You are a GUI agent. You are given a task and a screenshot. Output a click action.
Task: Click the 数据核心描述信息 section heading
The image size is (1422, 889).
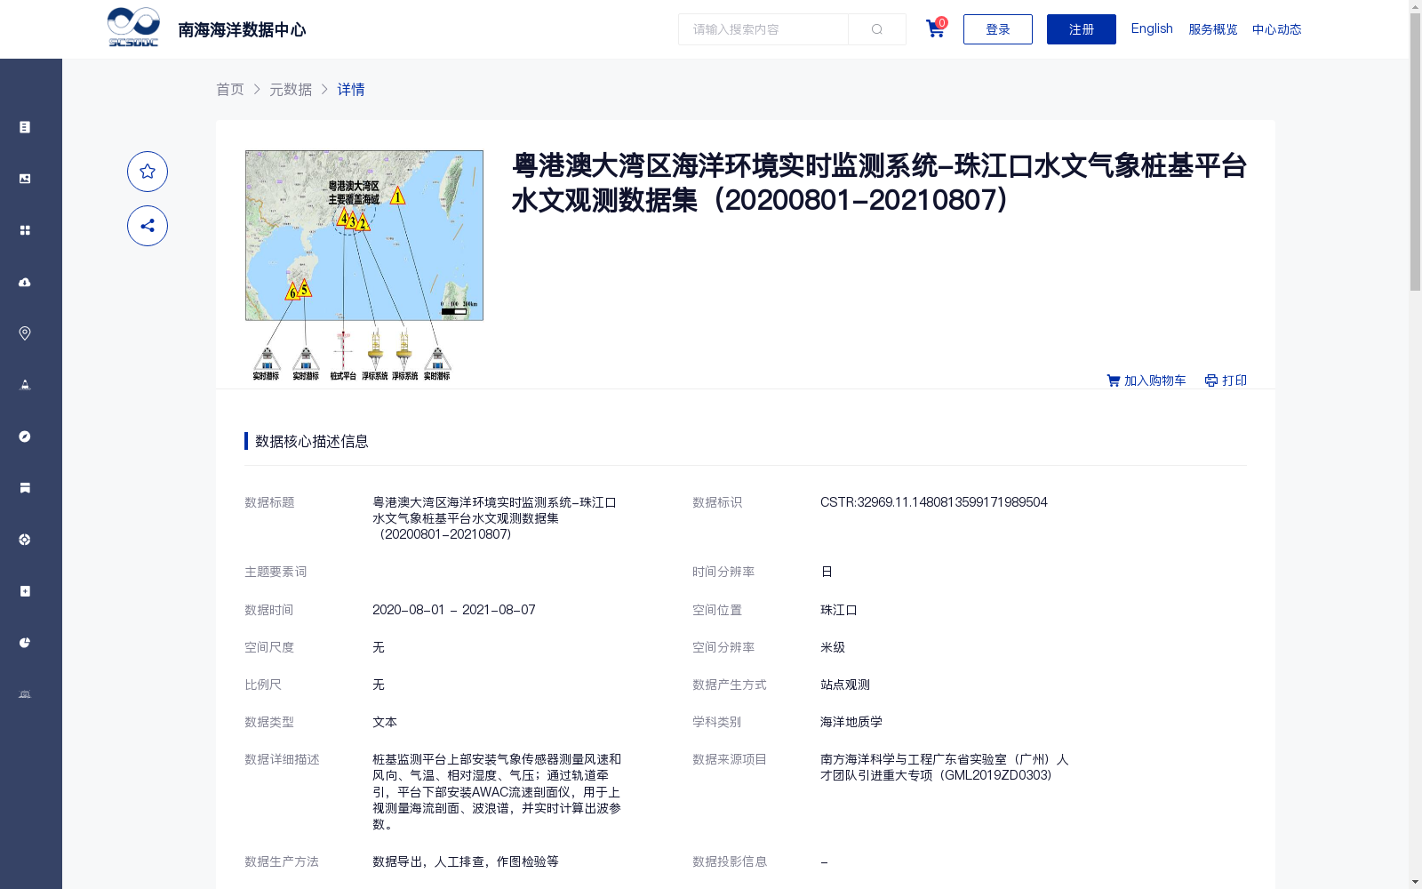click(x=312, y=441)
